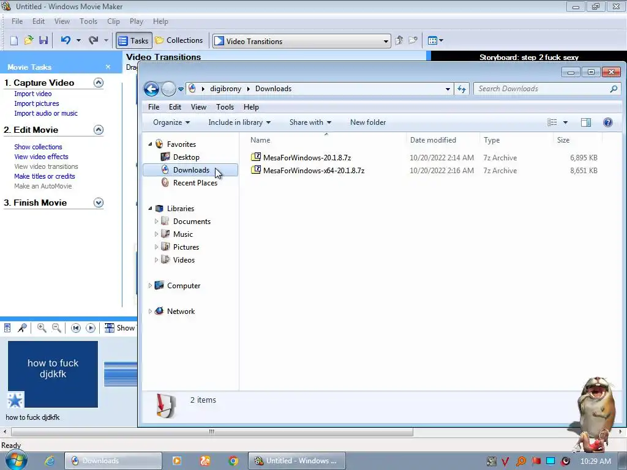This screenshot has height=470, width=627.
Task: Collapse Capture Video section chevron
Action: pos(99,83)
